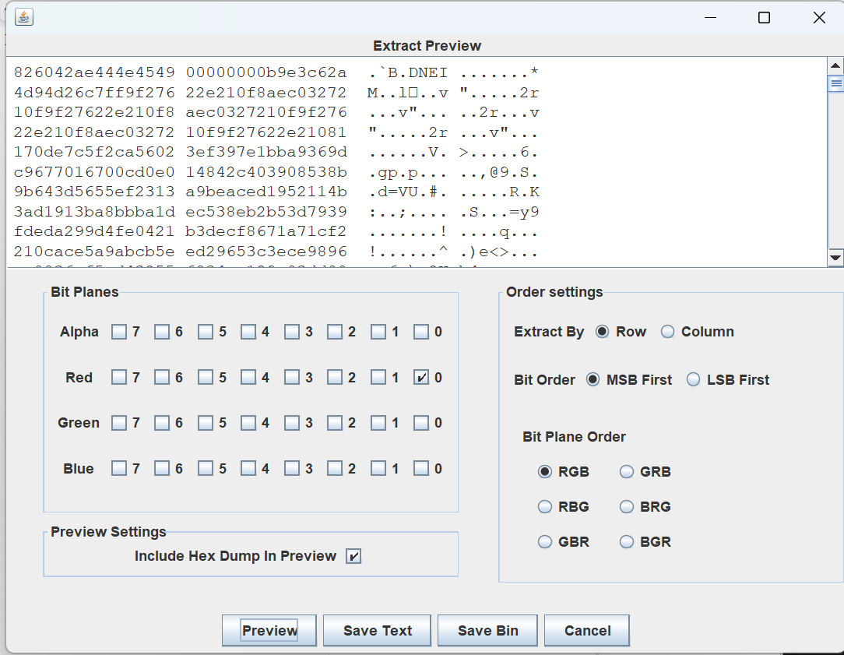844x655 pixels.
Task: Check Blue bit plane 3
Action: click(292, 468)
